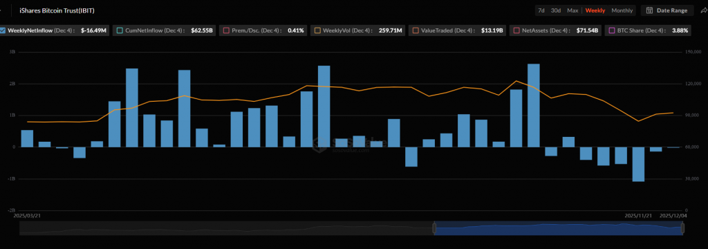The width and height of the screenshot is (708, 249).
Task: Click the 150,000 right axis label
Action: pos(693,52)
